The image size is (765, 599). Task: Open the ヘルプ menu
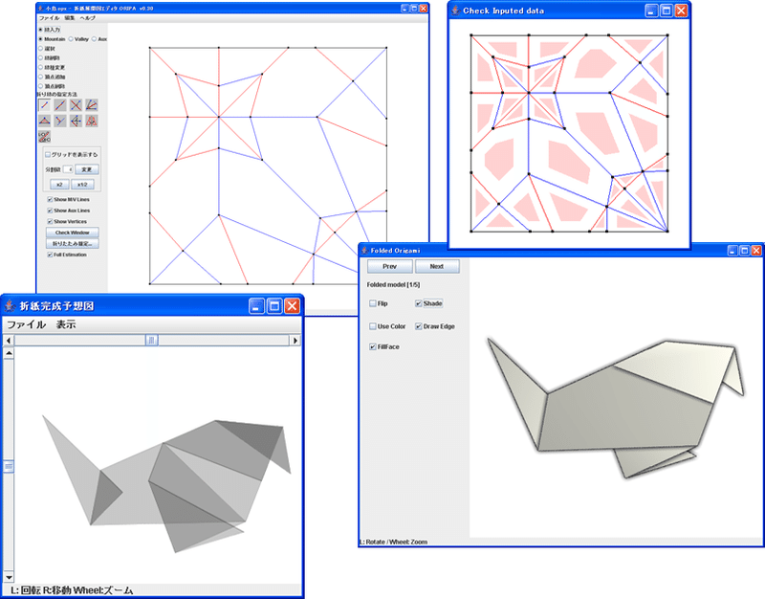pos(88,18)
